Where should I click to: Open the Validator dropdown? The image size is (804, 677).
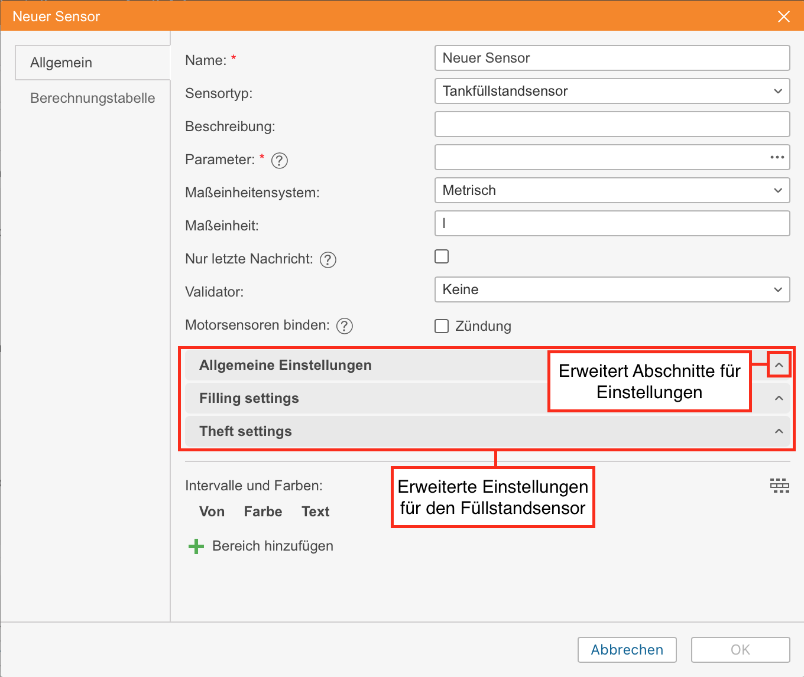tap(612, 289)
